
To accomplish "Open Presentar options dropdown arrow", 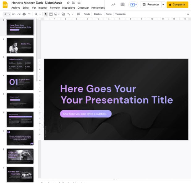I will [x=163, y=5].
